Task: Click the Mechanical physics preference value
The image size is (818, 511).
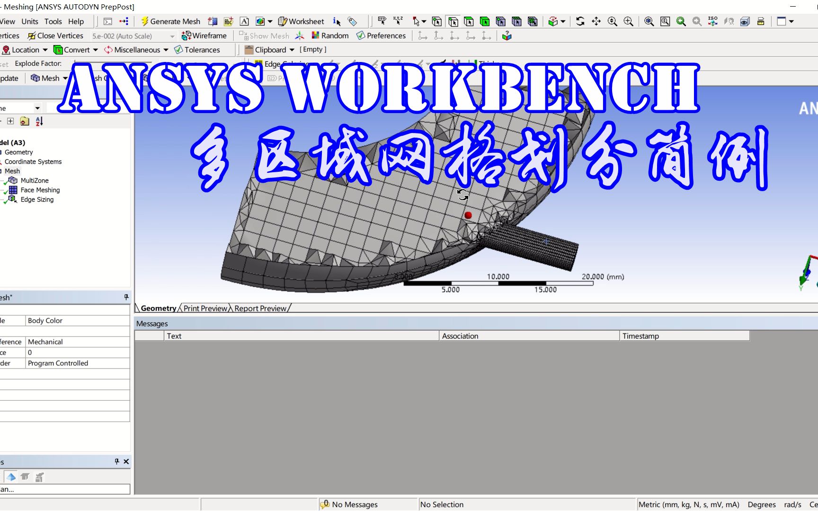Action: point(78,342)
